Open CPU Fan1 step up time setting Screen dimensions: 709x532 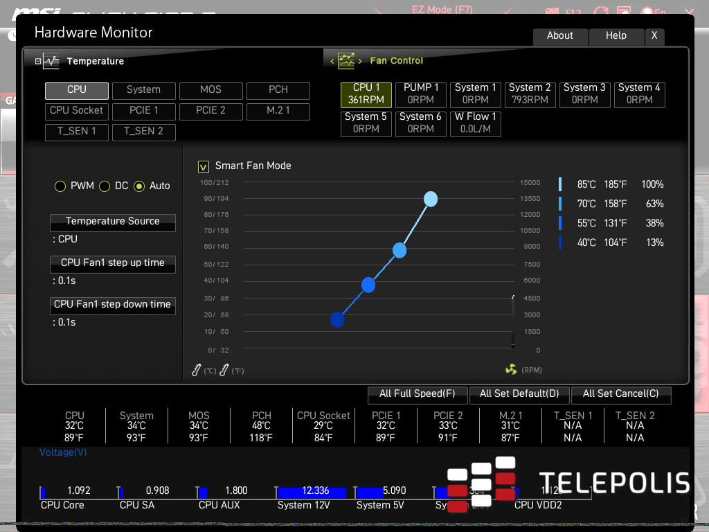(x=112, y=263)
